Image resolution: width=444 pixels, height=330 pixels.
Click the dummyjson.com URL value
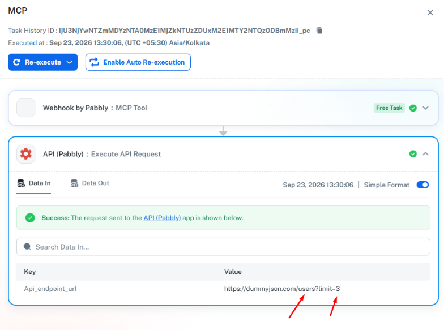coord(282,289)
